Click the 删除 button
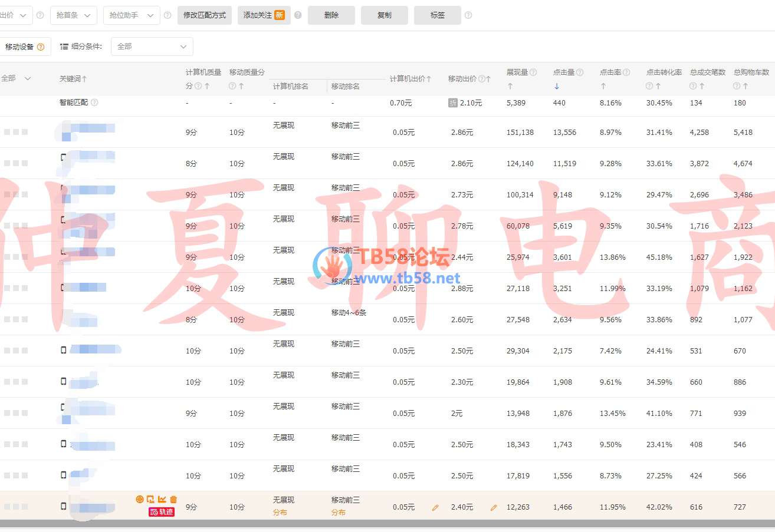775x532 pixels. click(x=331, y=15)
